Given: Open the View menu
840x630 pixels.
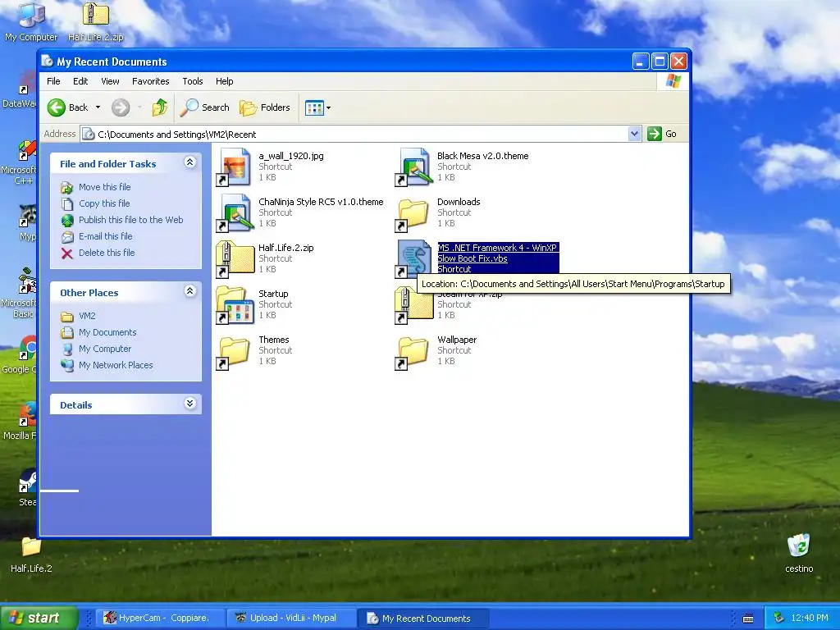Looking at the screenshot, I should 111,81.
